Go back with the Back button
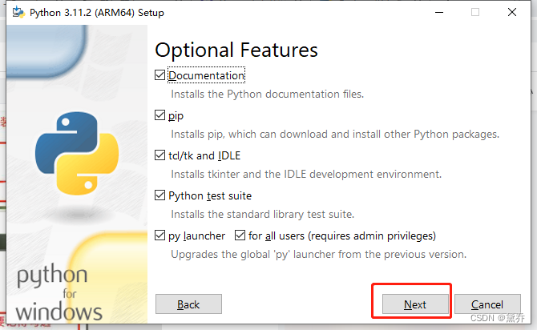Screen dimensions: 537x330 click(x=188, y=304)
